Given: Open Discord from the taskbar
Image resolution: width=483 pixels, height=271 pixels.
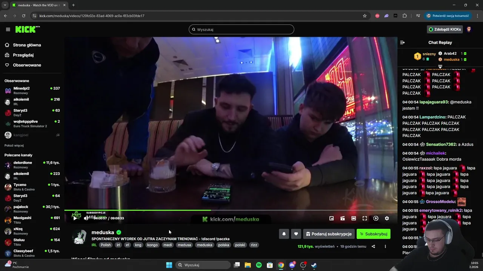Looking at the screenshot, I should 292,265.
